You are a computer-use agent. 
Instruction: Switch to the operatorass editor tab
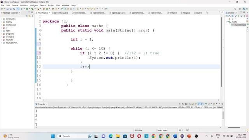[x=80, y=13]
